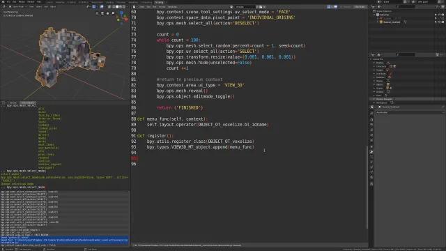Screen dimensions: 446x251
Task: Switch to the UV Editing workspace tab
Action: coord(84,2)
